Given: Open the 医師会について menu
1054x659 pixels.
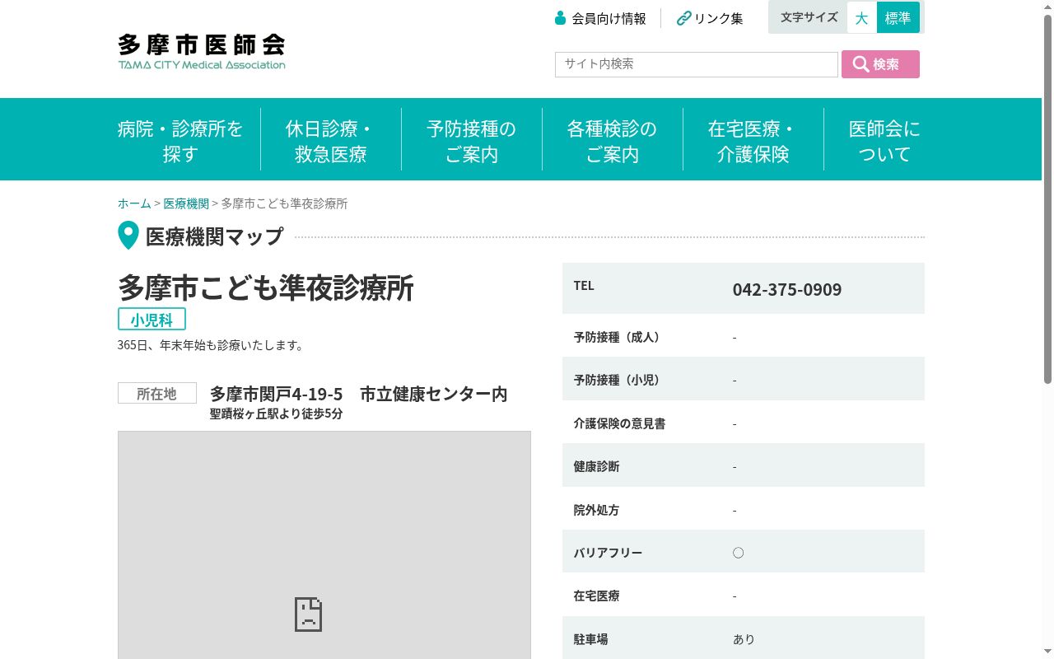Looking at the screenshot, I should pyautogui.click(x=884, y=141).
